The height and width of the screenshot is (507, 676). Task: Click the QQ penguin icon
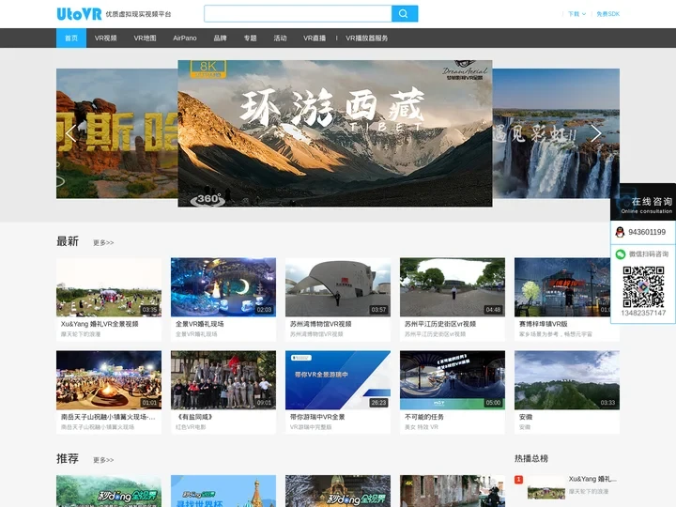(620, 232)
